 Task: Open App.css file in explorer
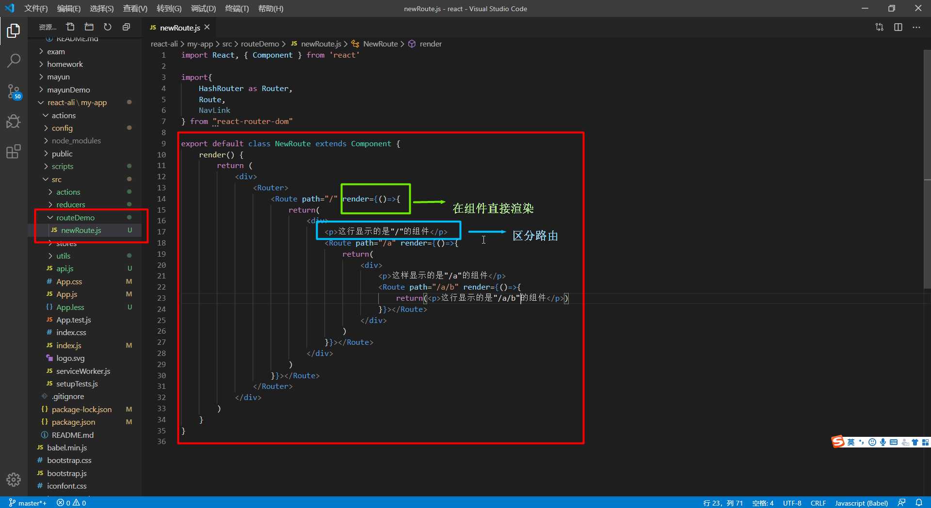[x=85, y=281]
